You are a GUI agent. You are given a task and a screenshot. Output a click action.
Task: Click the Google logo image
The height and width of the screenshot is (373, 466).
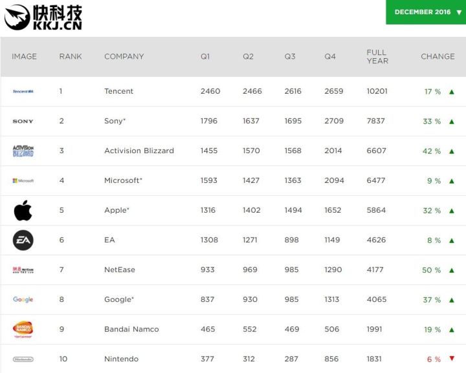pyautogui.click(x=23, y=299)
